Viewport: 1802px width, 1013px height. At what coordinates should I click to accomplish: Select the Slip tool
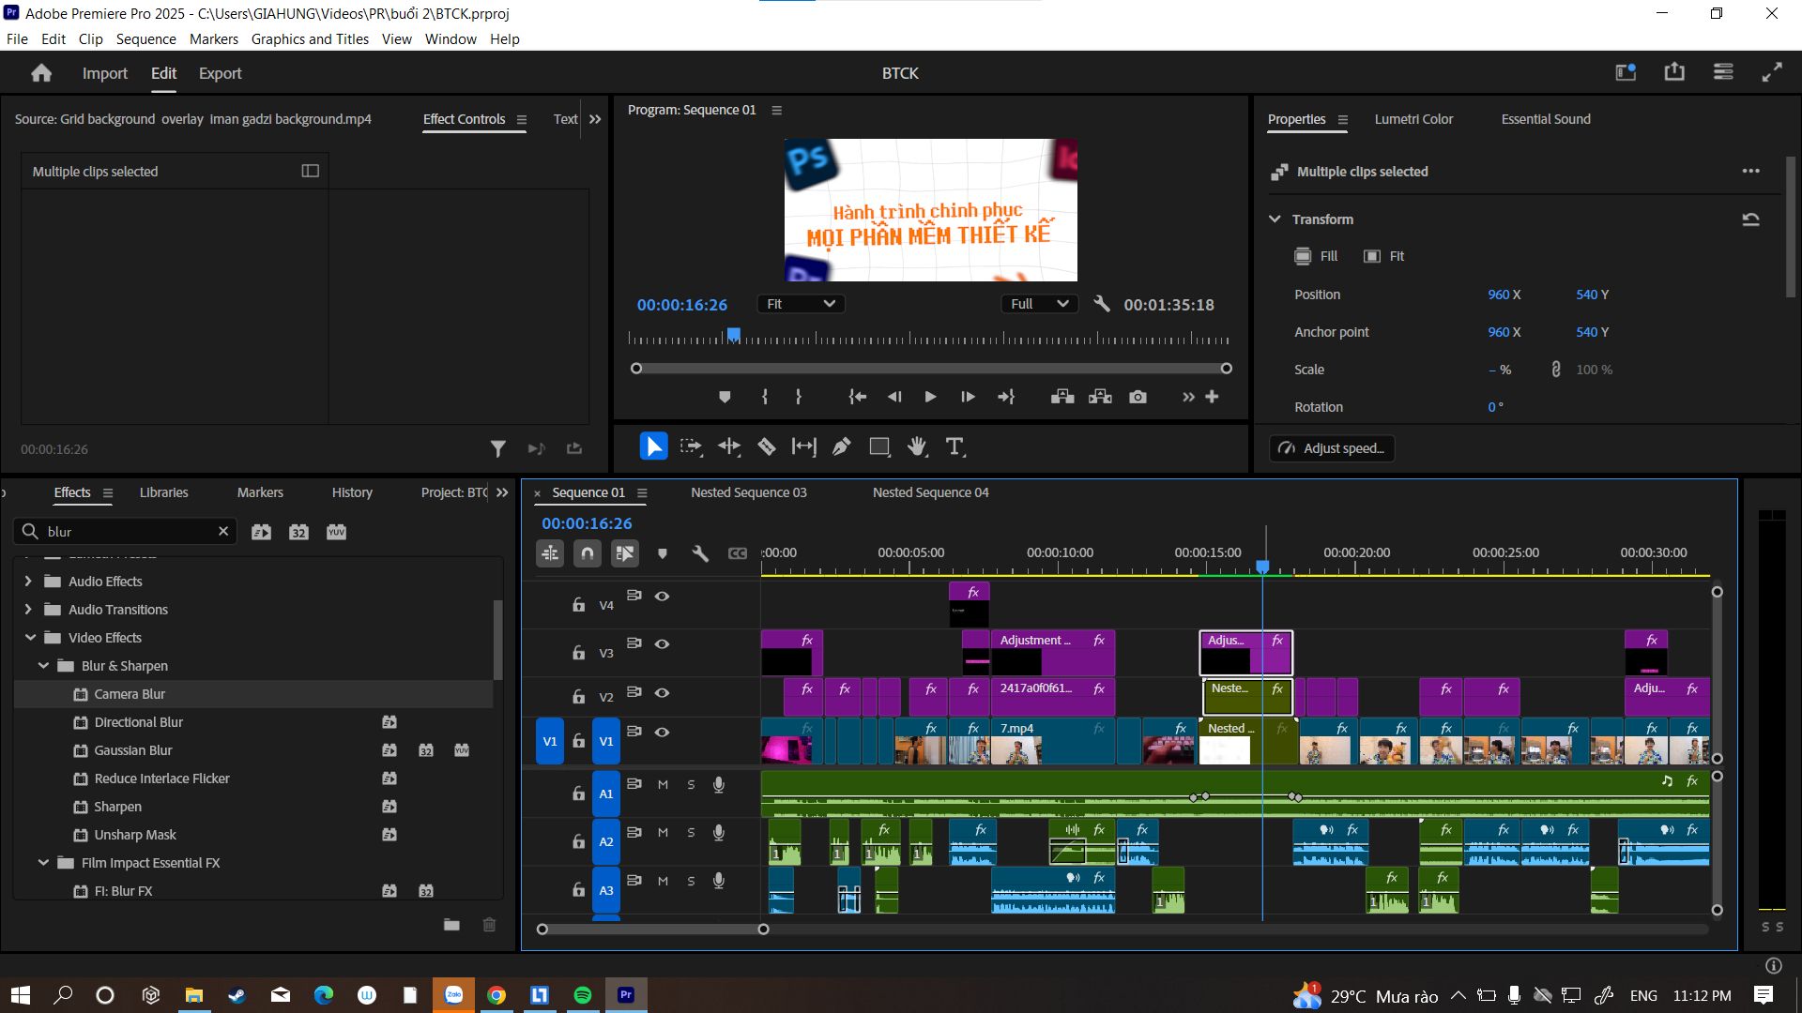(804, 447)
